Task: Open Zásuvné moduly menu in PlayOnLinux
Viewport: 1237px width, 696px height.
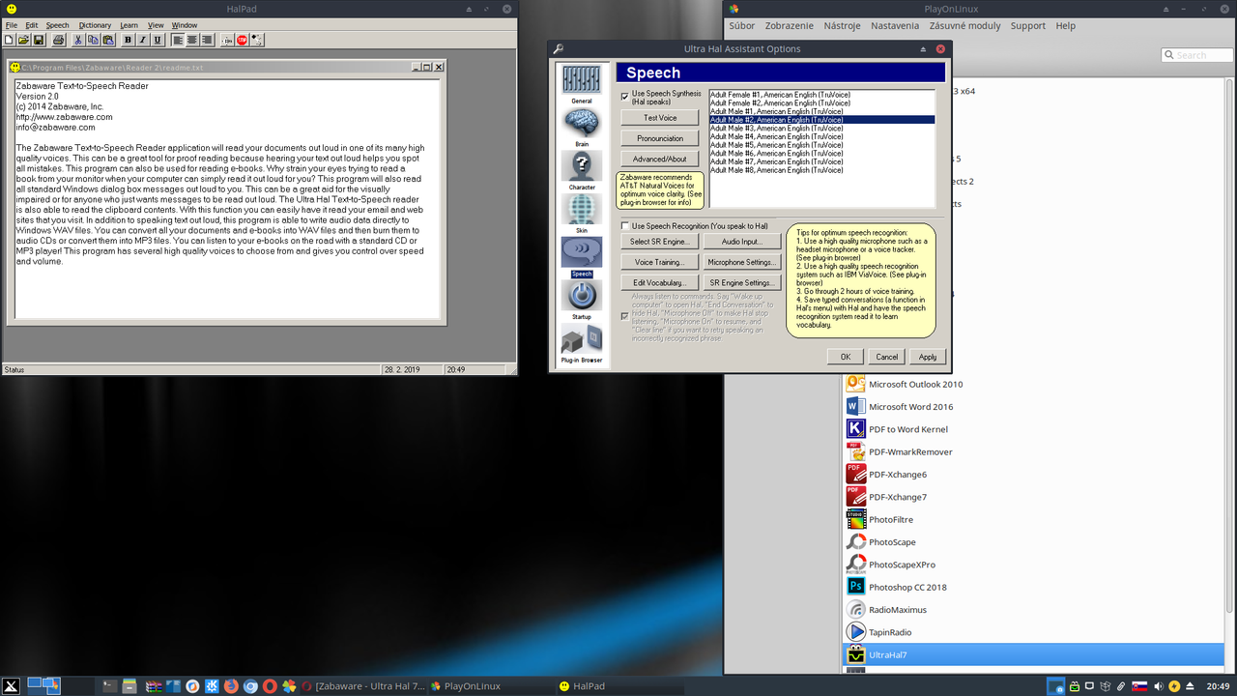Action: tap(964, 26)
